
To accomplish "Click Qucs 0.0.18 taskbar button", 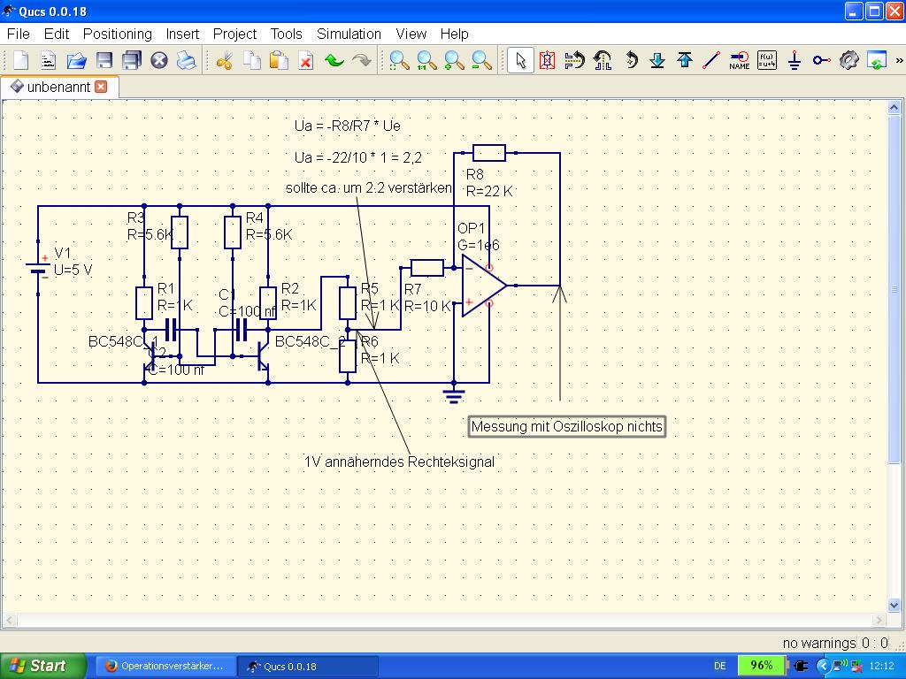I will tap(307, 666).
